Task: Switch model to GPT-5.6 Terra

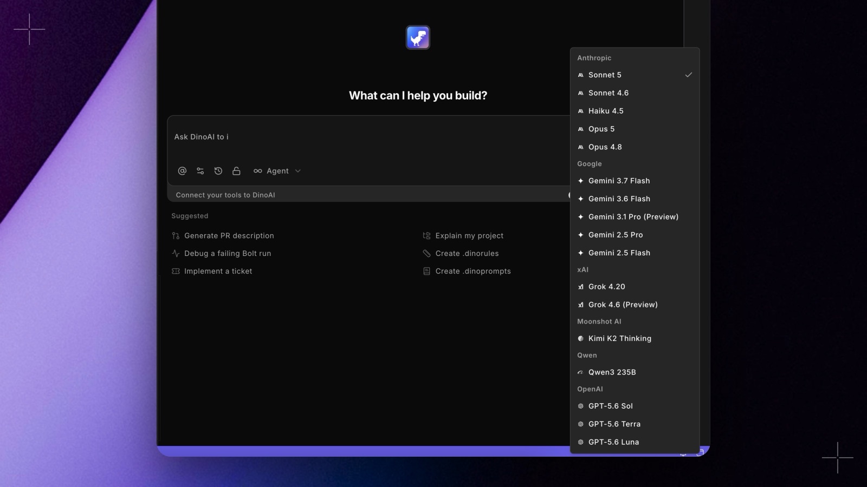Action: 635,424
